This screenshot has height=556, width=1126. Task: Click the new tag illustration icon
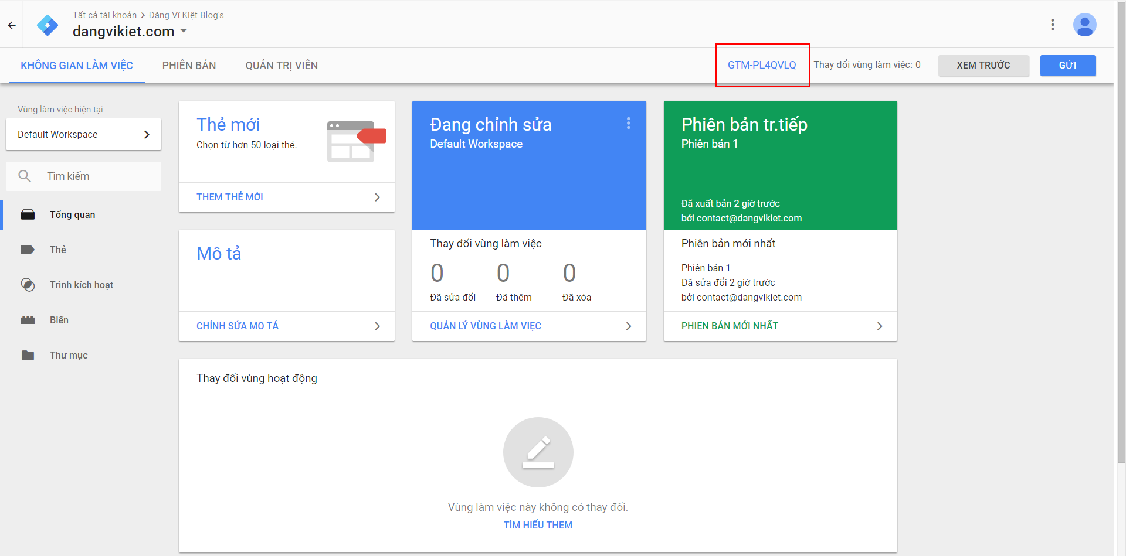(356, 141)
